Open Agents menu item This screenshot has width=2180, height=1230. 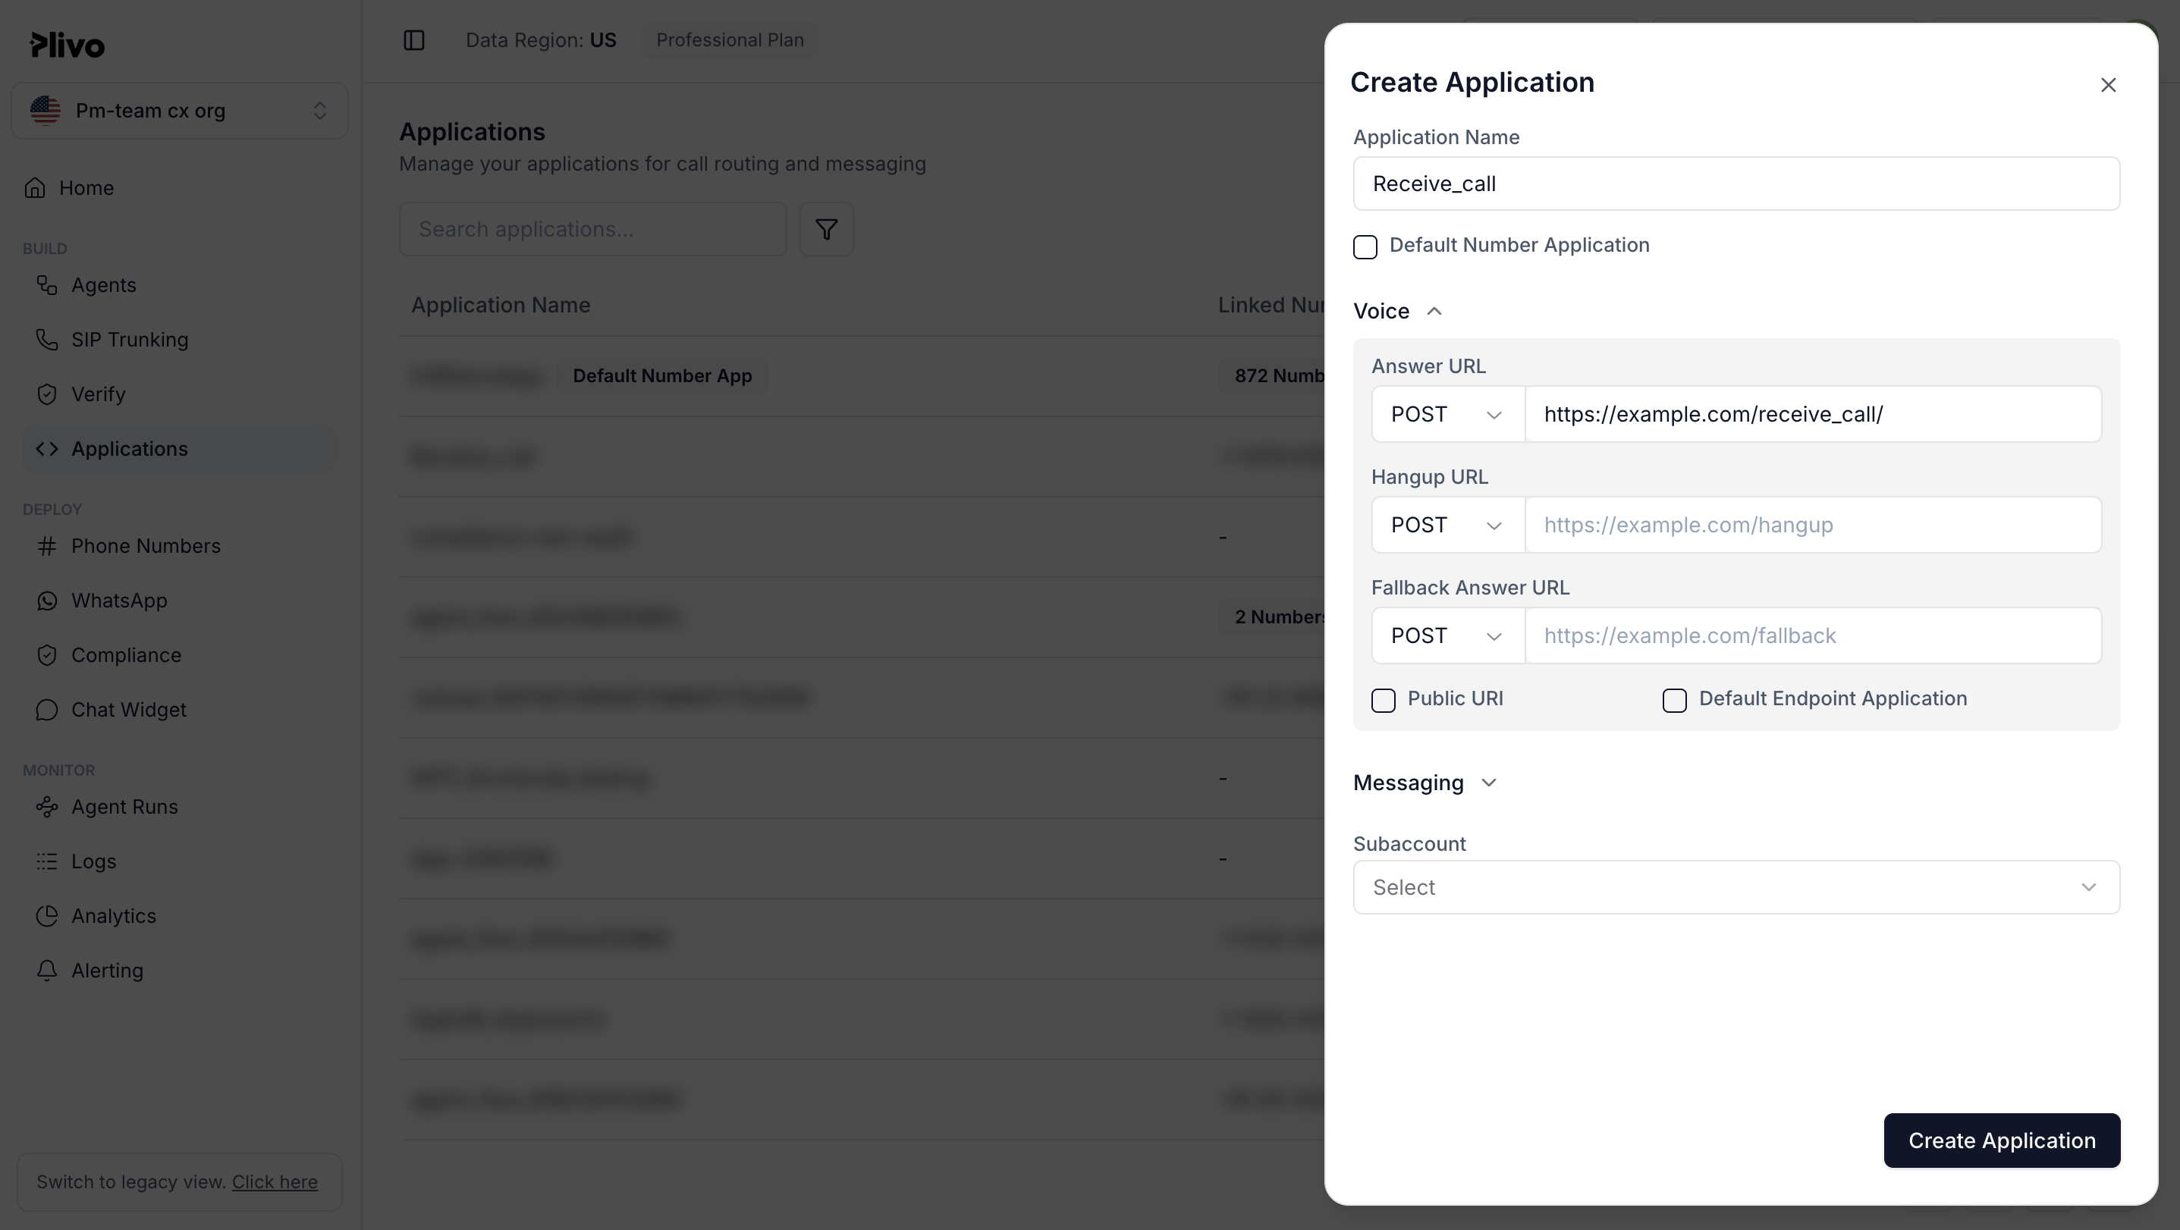180,285
